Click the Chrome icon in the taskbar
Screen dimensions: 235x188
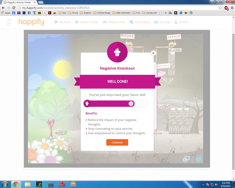point(16,184)
